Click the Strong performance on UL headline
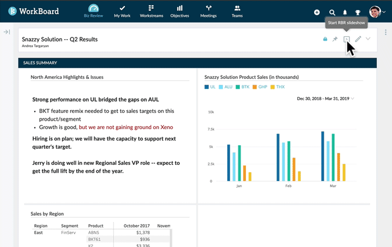This screenshot has width=392, height=247. point(96,99)
